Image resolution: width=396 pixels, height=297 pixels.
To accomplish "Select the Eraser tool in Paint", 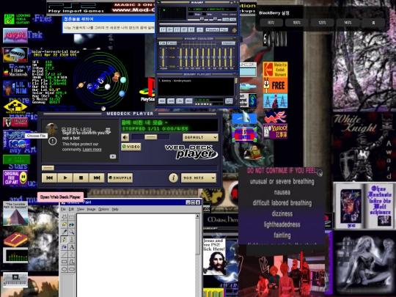I will pyautogui.click(x=65, y=224).
